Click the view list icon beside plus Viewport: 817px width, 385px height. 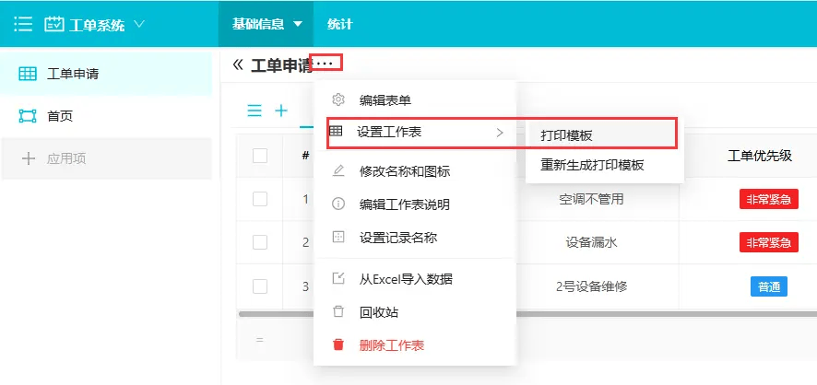tap(255, 111)
